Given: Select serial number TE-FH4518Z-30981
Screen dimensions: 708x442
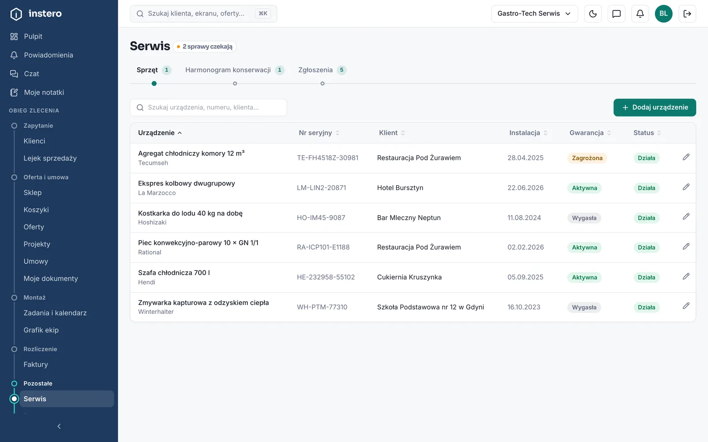Looking at the screenshot, I should 327,158.
